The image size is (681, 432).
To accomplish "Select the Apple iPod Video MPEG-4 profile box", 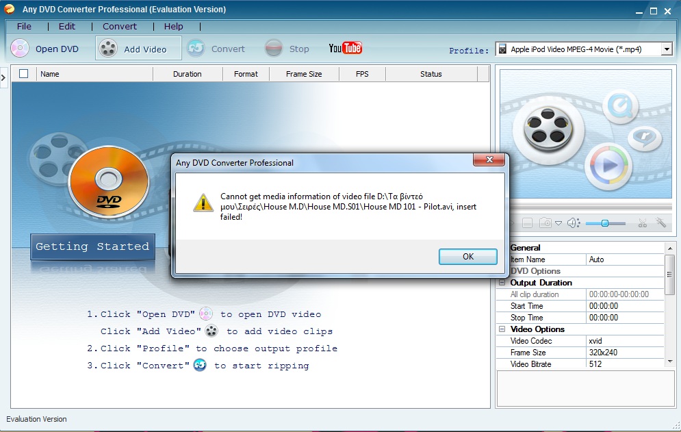I will (584, 49).
